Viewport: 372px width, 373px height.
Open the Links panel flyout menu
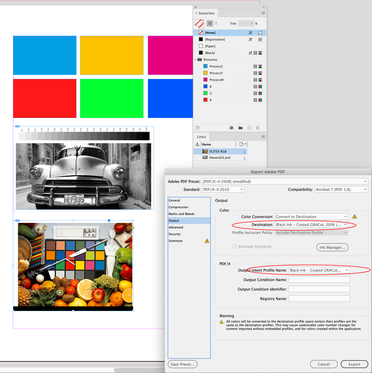point(263,137)
